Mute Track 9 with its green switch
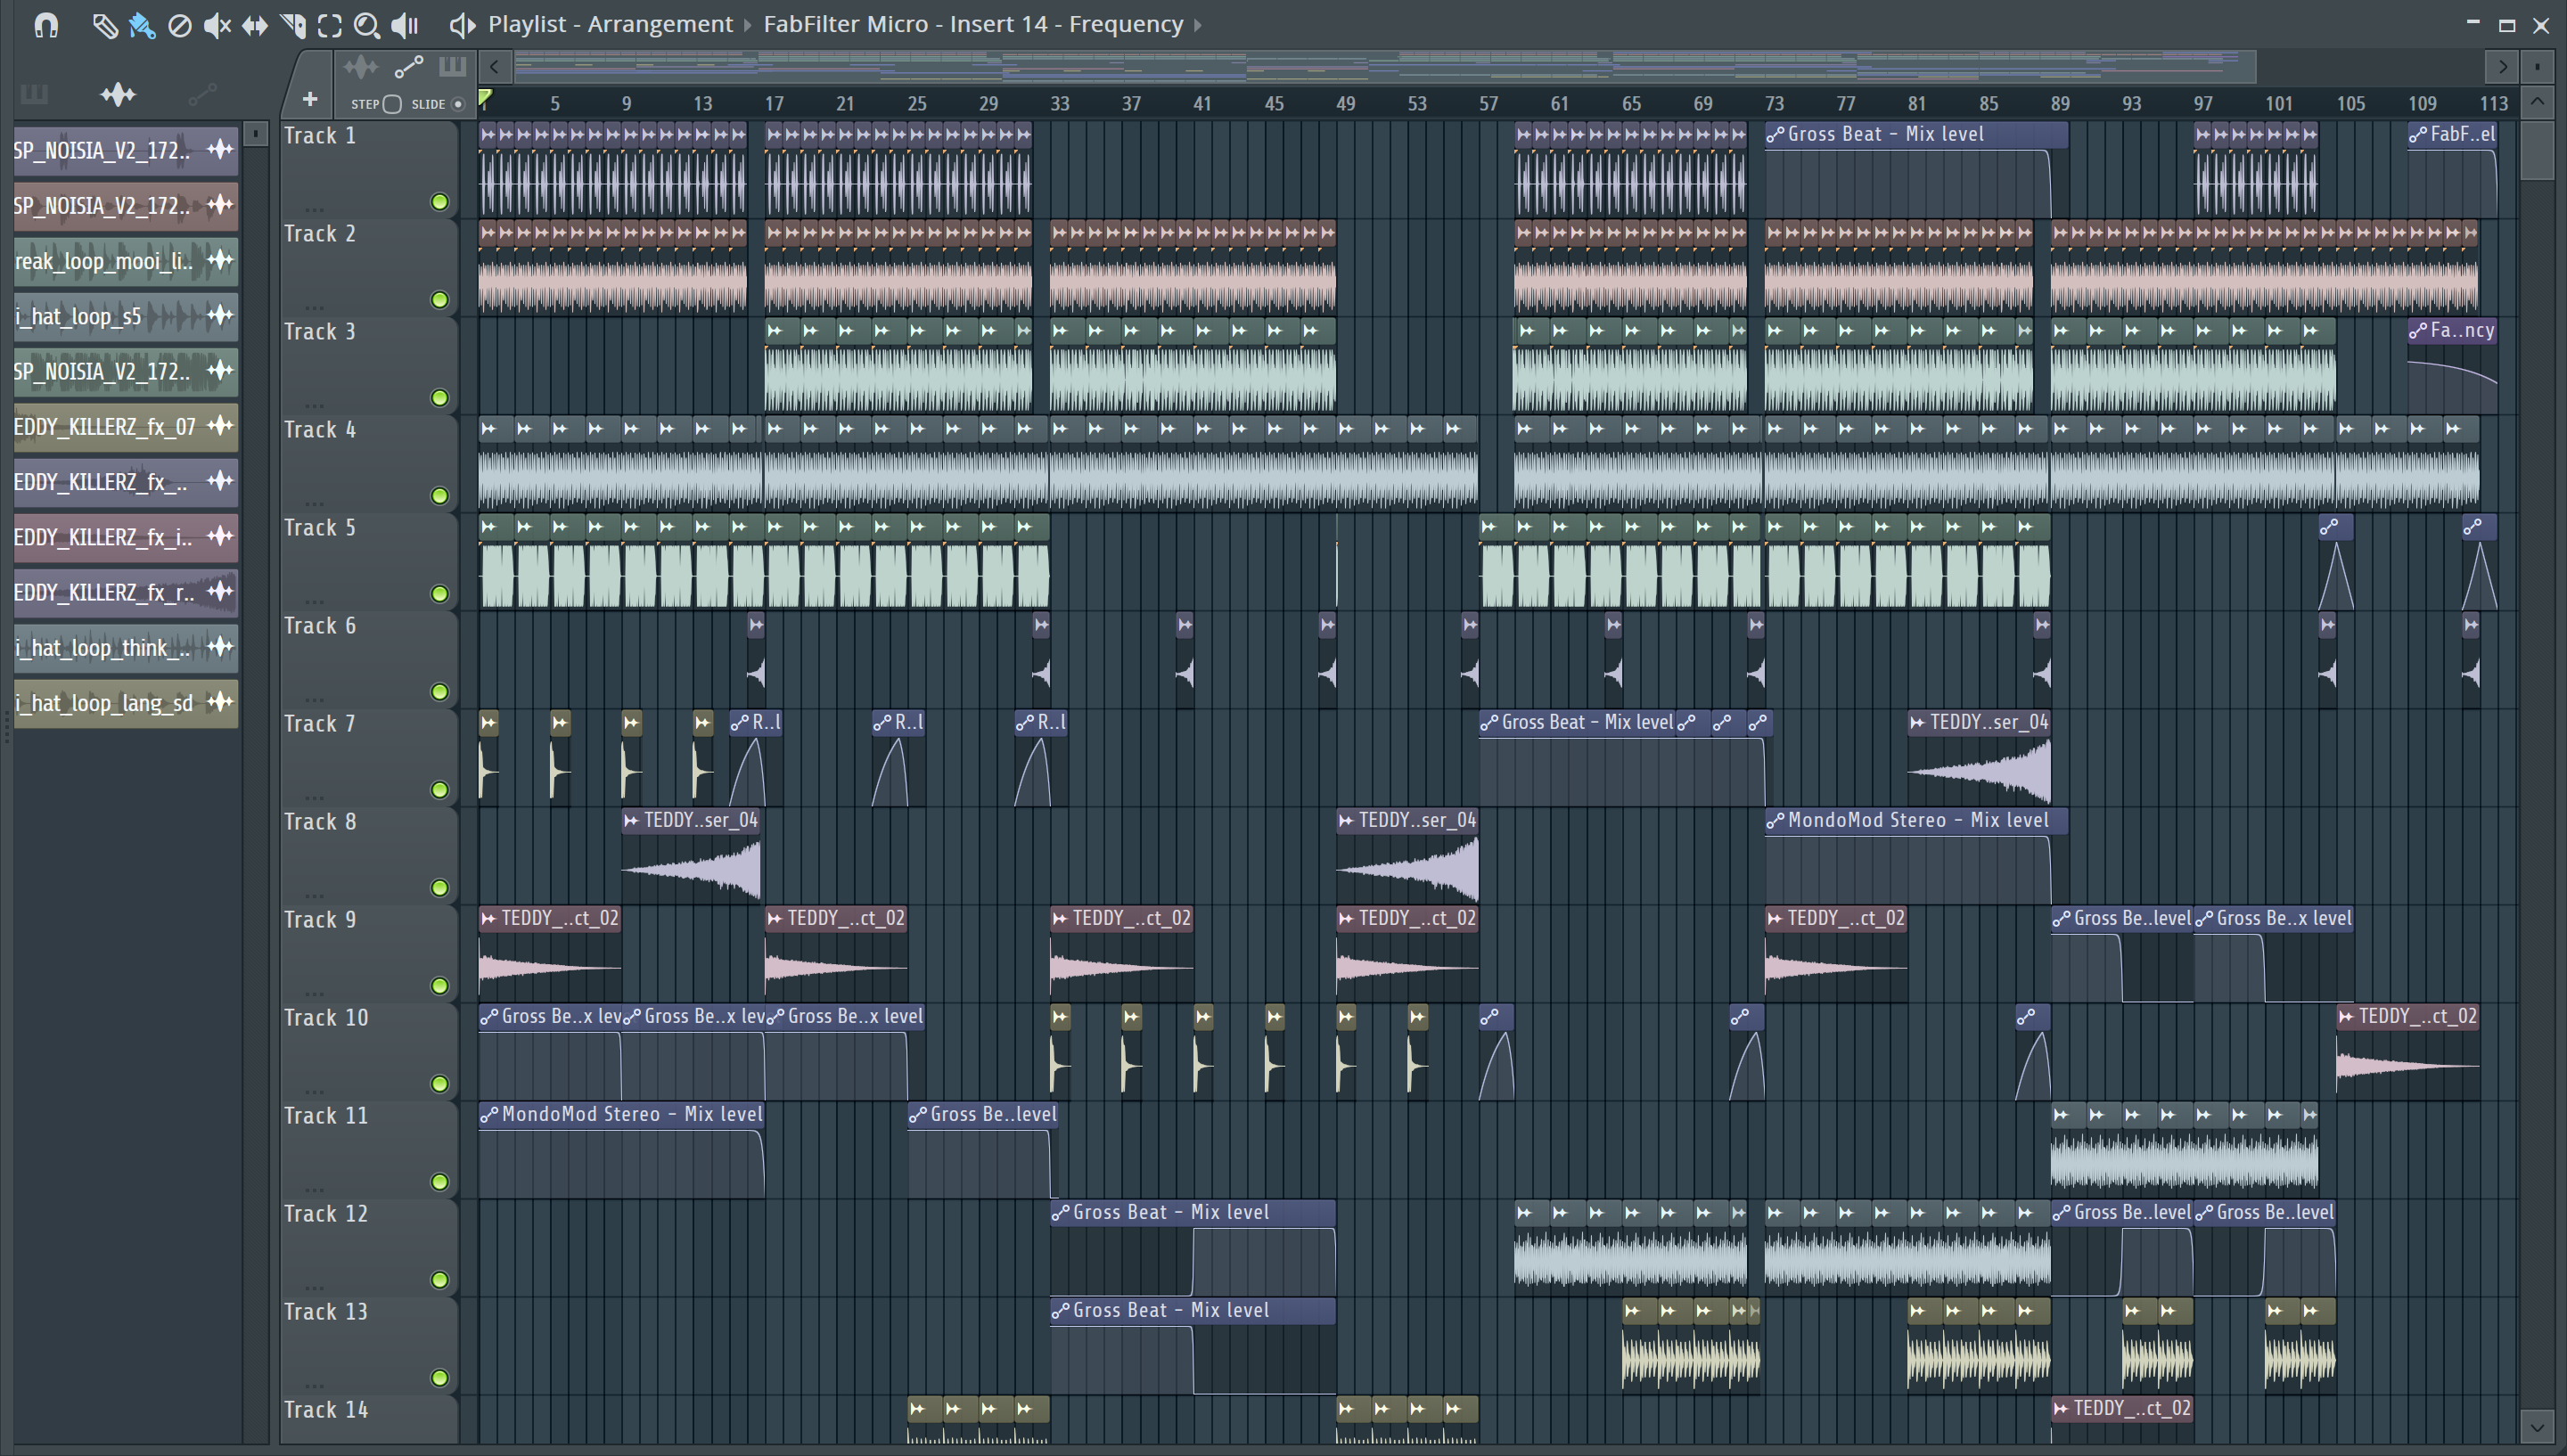 (439, 986)
